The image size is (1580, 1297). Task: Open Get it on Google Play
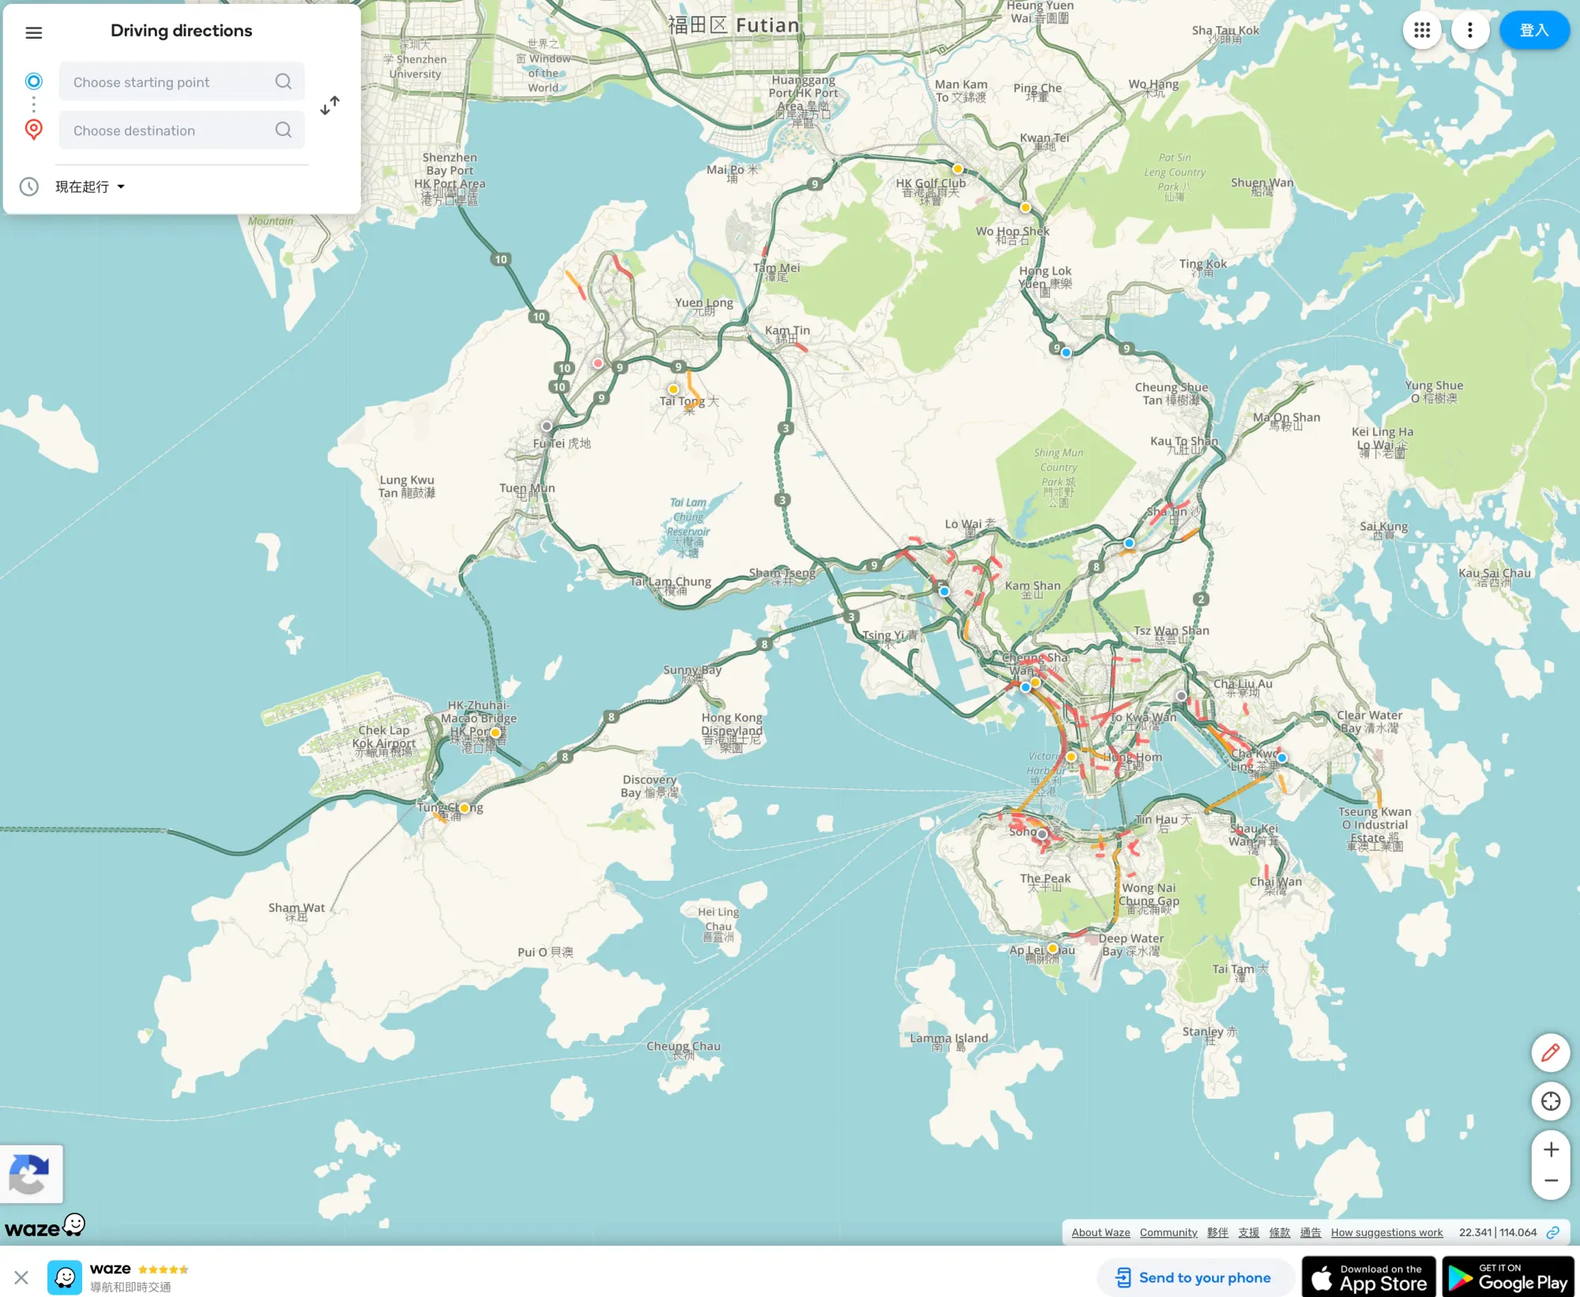1508,1277
